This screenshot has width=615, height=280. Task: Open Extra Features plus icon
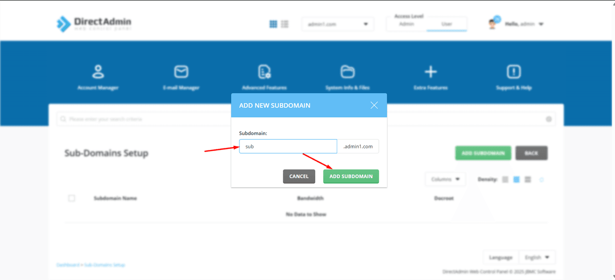[x=430, y=72]
